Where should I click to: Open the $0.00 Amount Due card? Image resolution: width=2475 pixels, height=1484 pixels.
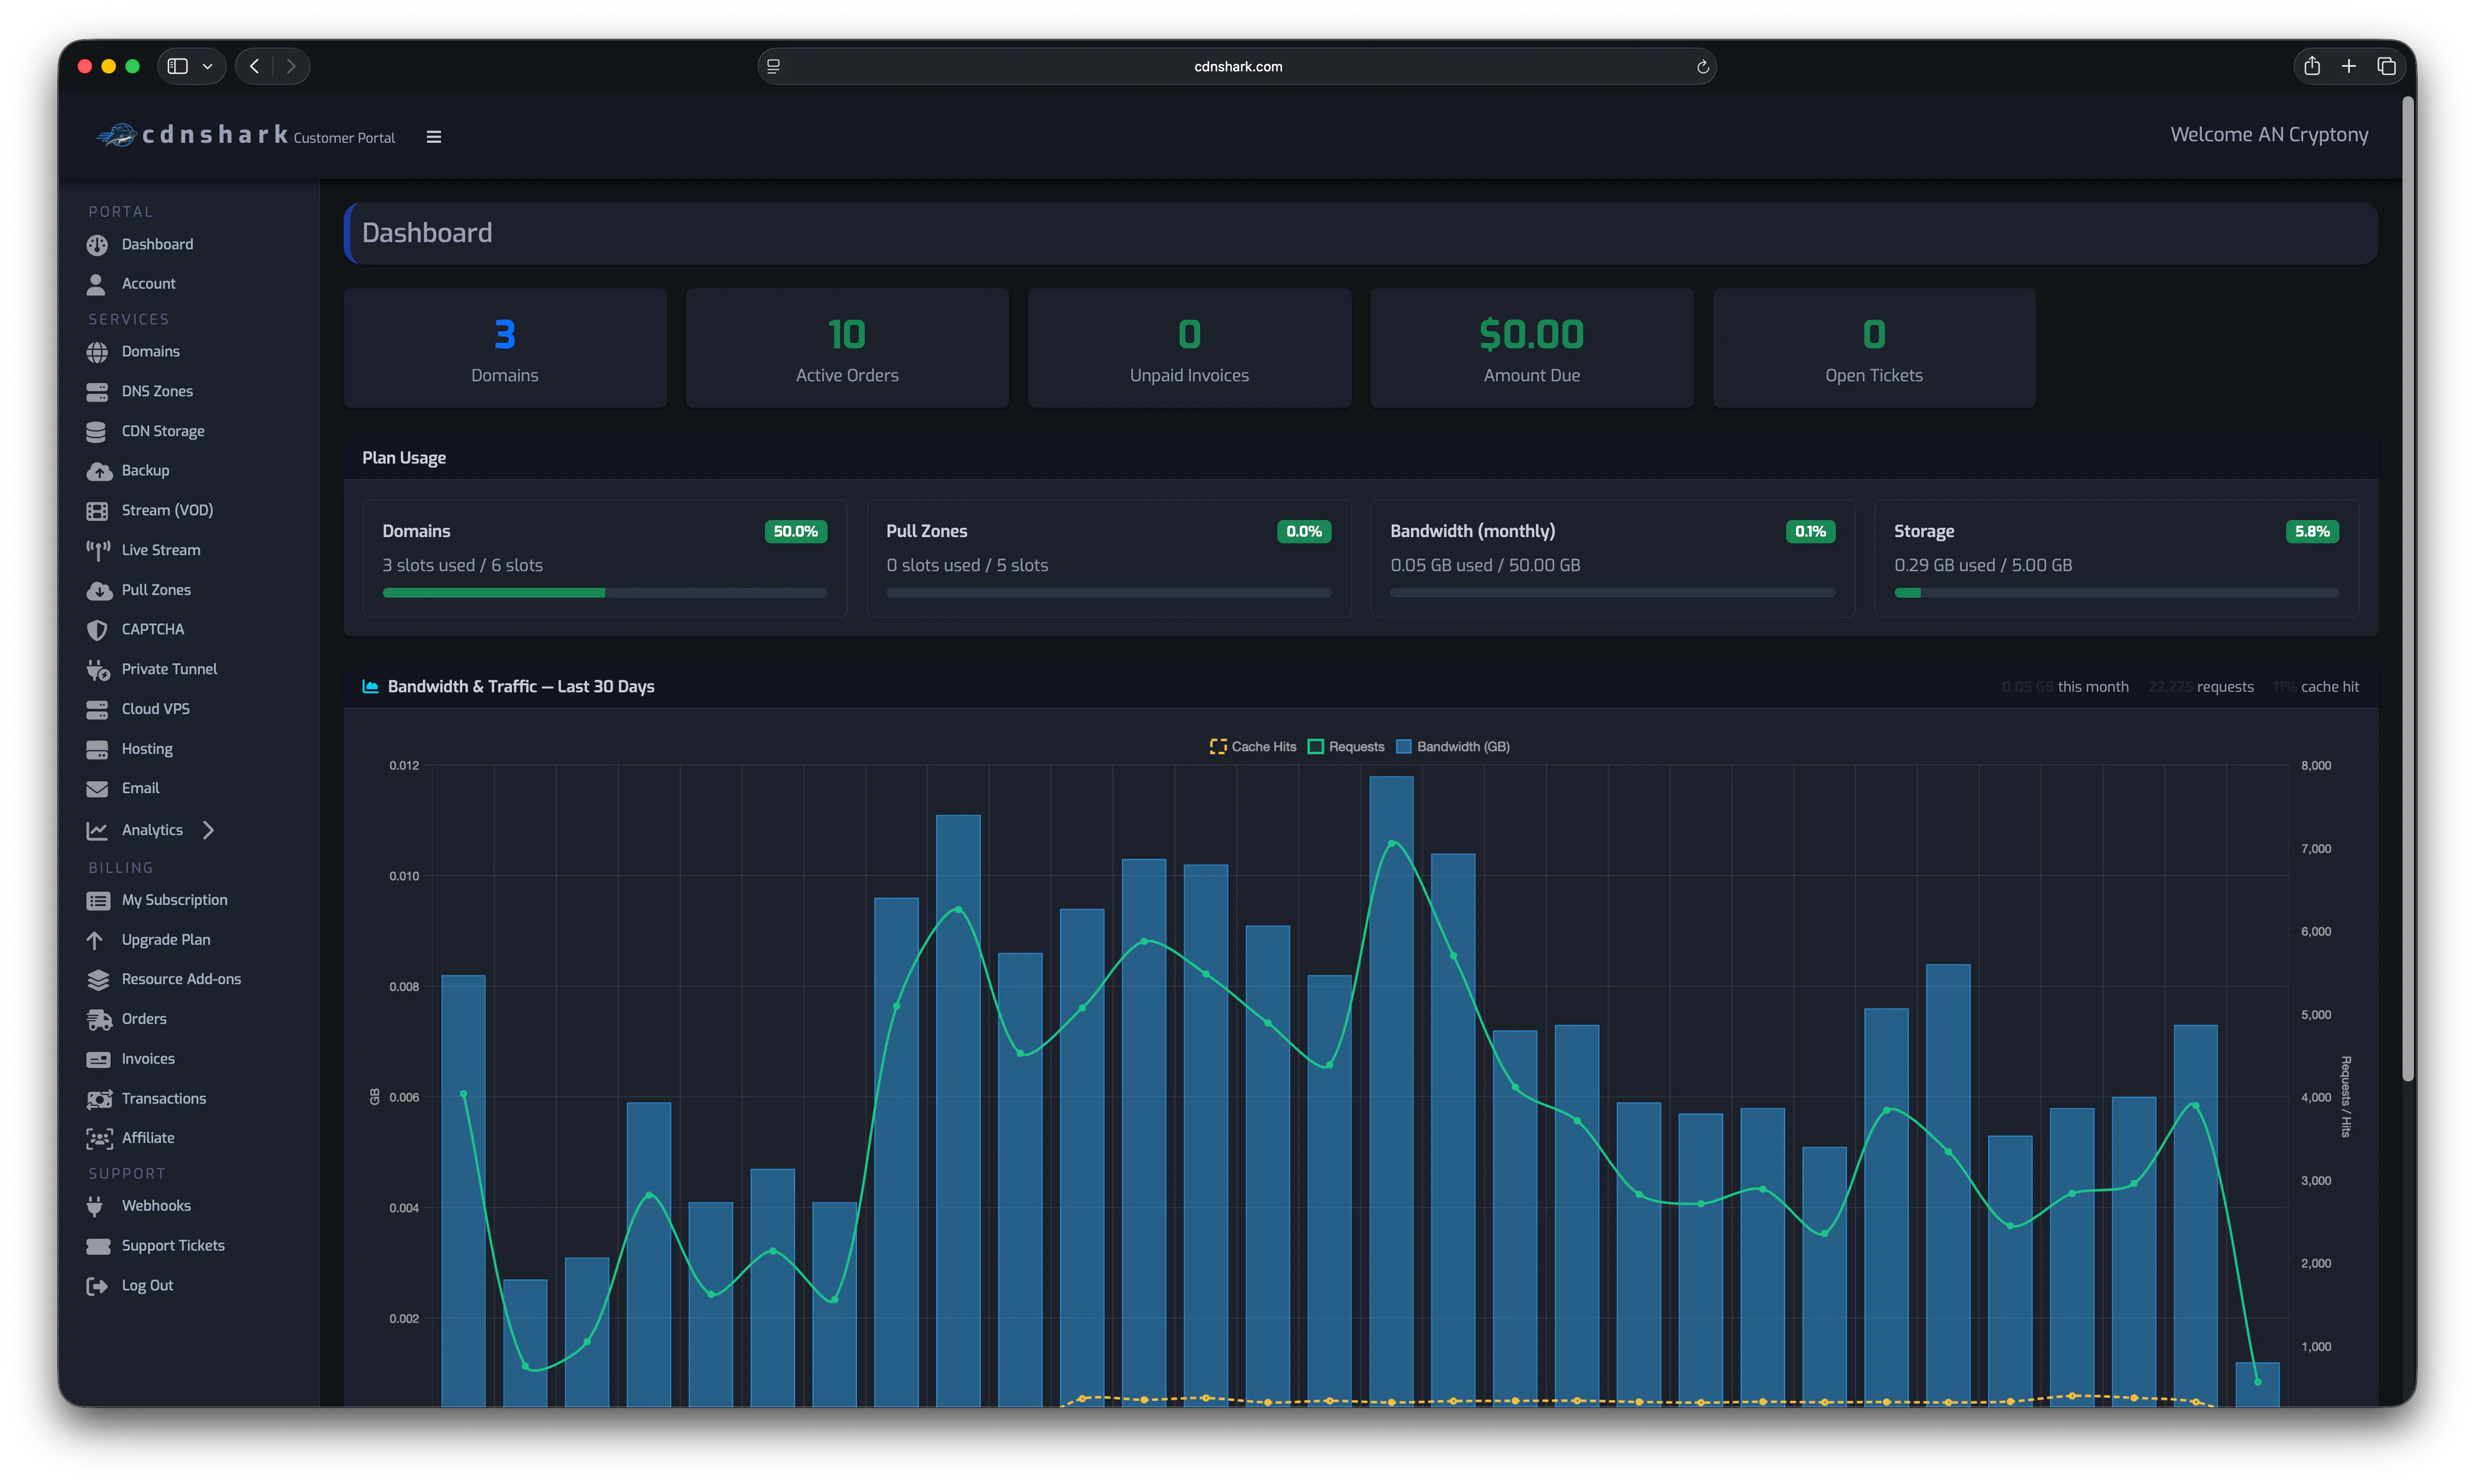1531,348
